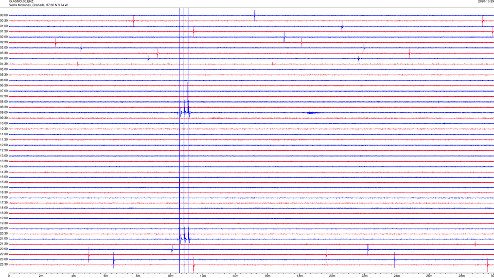Image resolution: width=494 pixels, height=278 pixels.
Task: Click the 23:00 trace label
Action: [x=4, y=259]
